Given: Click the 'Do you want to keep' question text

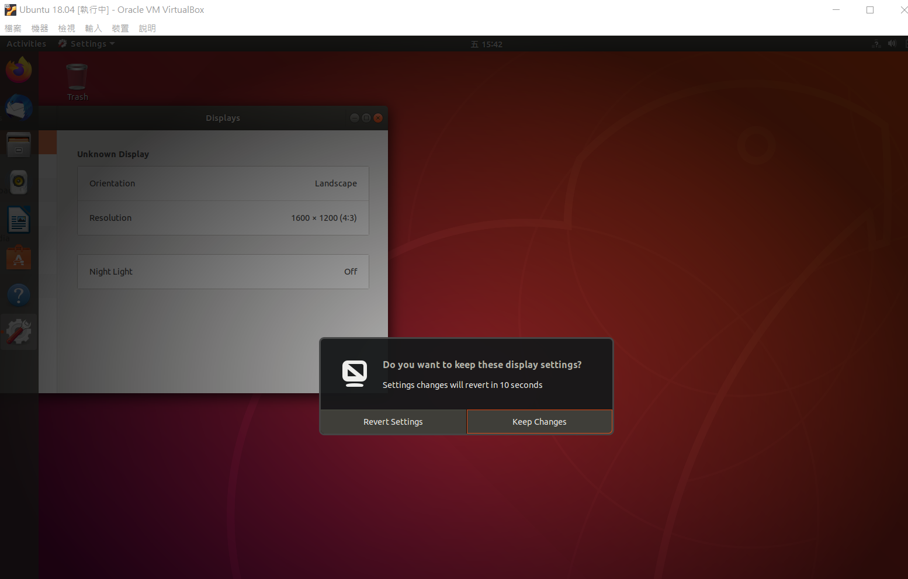Looking at the screenshot, I should tap(482, 365).
